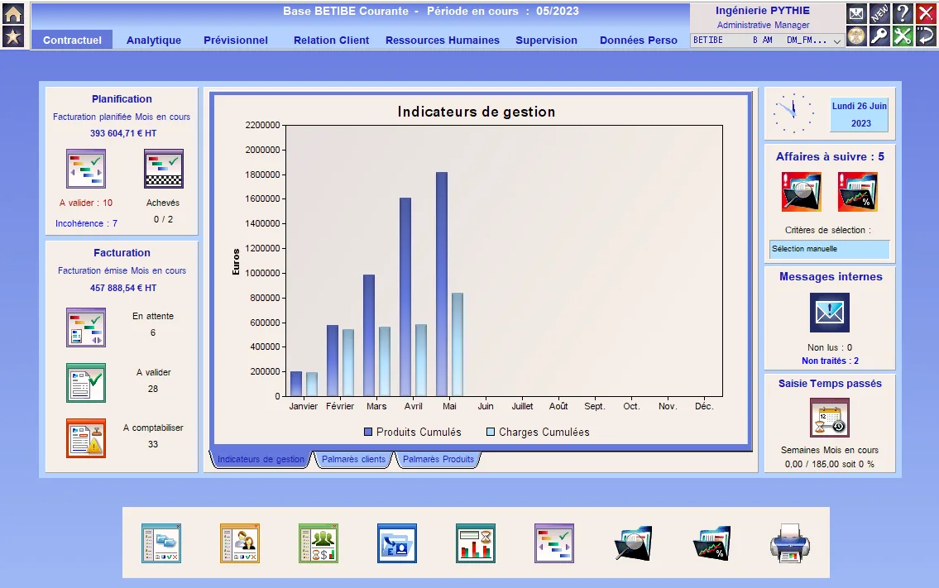Click the '0,00 / 185,00 soit 0 %' value
The width and height of the screenshot is (939, 588).
830,464
